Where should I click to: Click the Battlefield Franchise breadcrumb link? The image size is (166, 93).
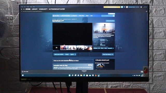[x=67, y=19]
